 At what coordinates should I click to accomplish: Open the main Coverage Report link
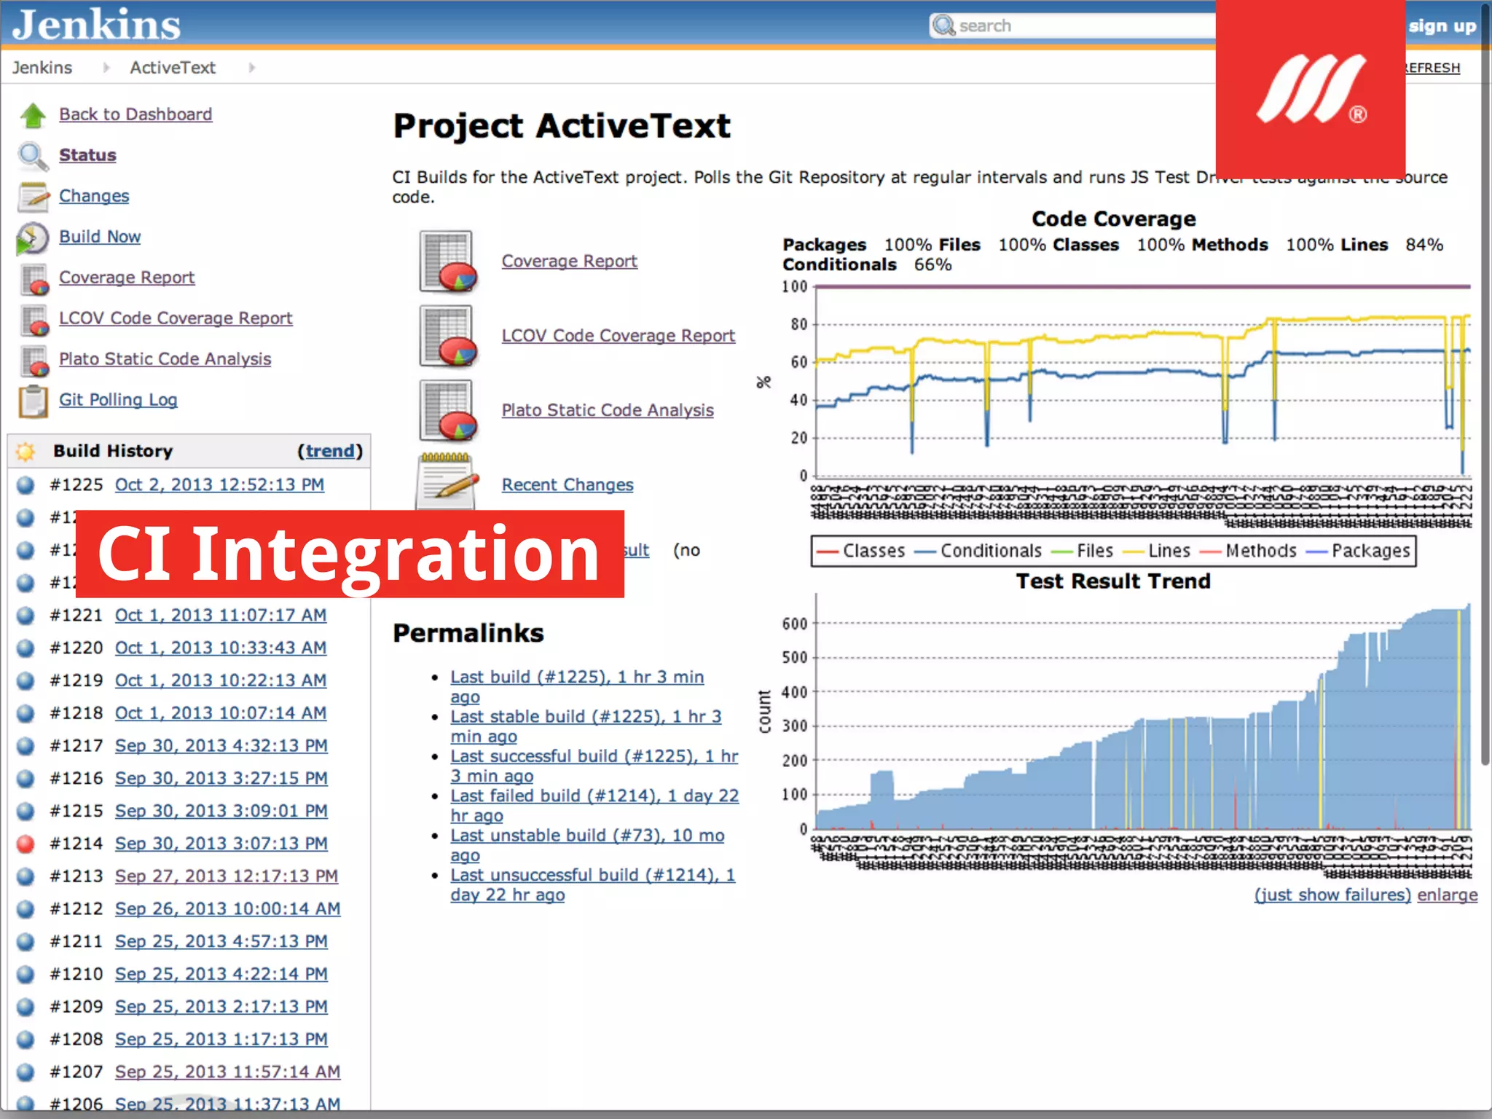pyautogui.click(x=570, y=261)
